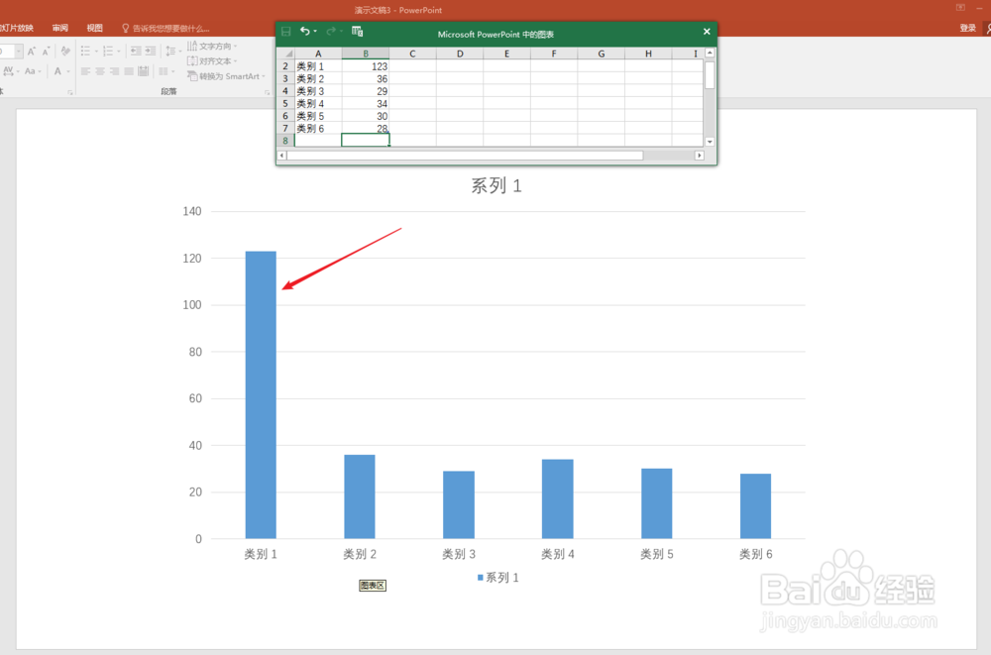Select cell containing value 28
The image size is (991, 655).
click(366, 128)
